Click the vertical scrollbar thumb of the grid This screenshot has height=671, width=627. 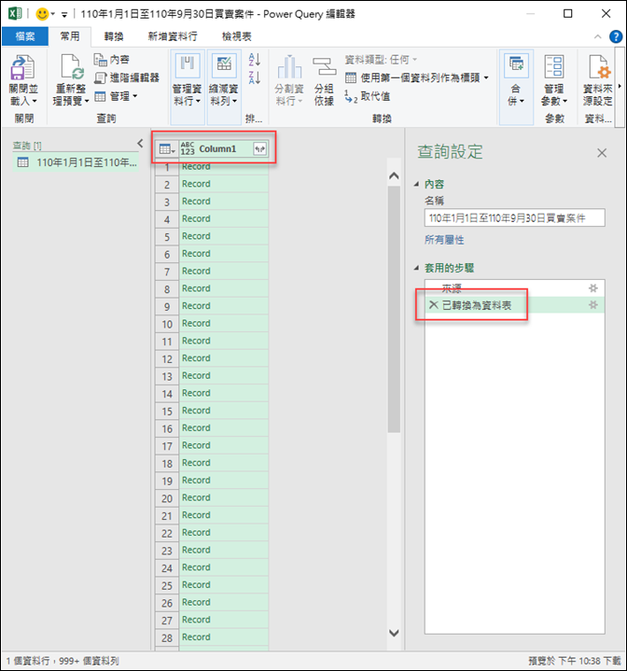pos(394,309)
